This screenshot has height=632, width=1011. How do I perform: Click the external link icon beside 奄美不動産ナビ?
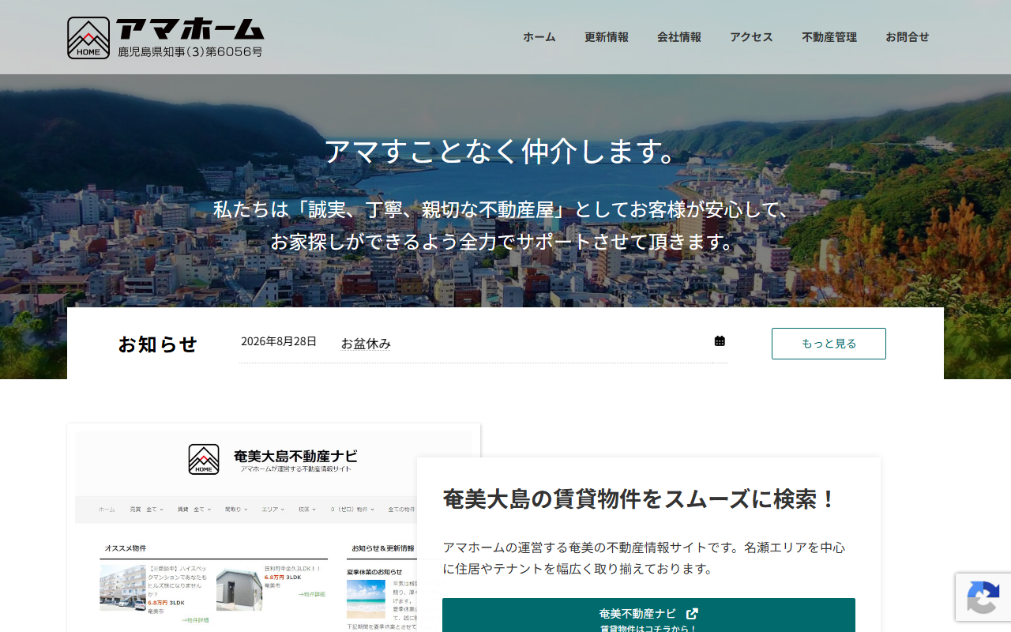coord(692,613)
